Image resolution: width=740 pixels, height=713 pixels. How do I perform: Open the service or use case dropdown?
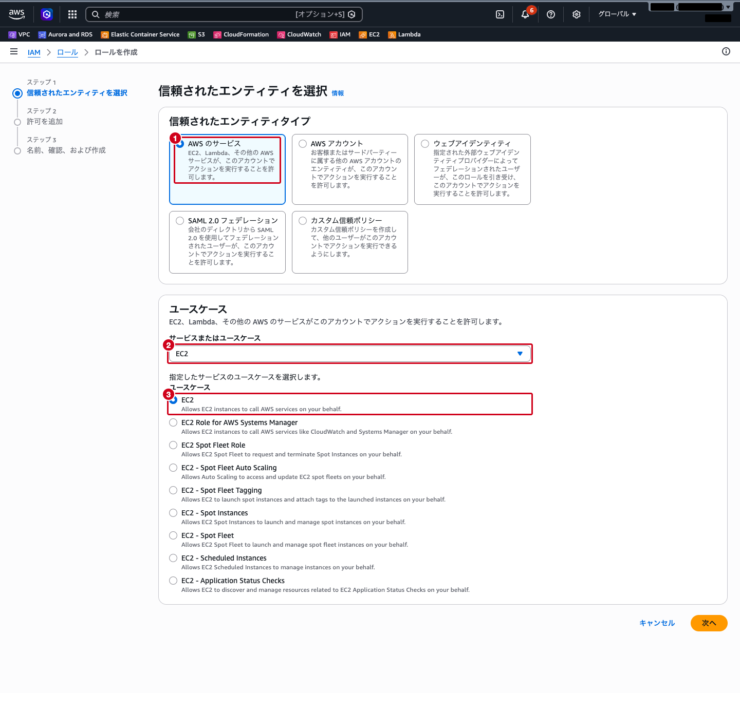350,354
